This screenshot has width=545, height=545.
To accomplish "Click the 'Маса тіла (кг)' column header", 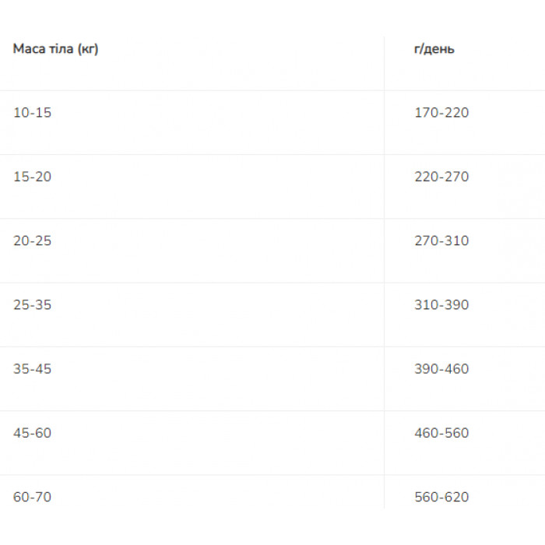I will point(55,49).
